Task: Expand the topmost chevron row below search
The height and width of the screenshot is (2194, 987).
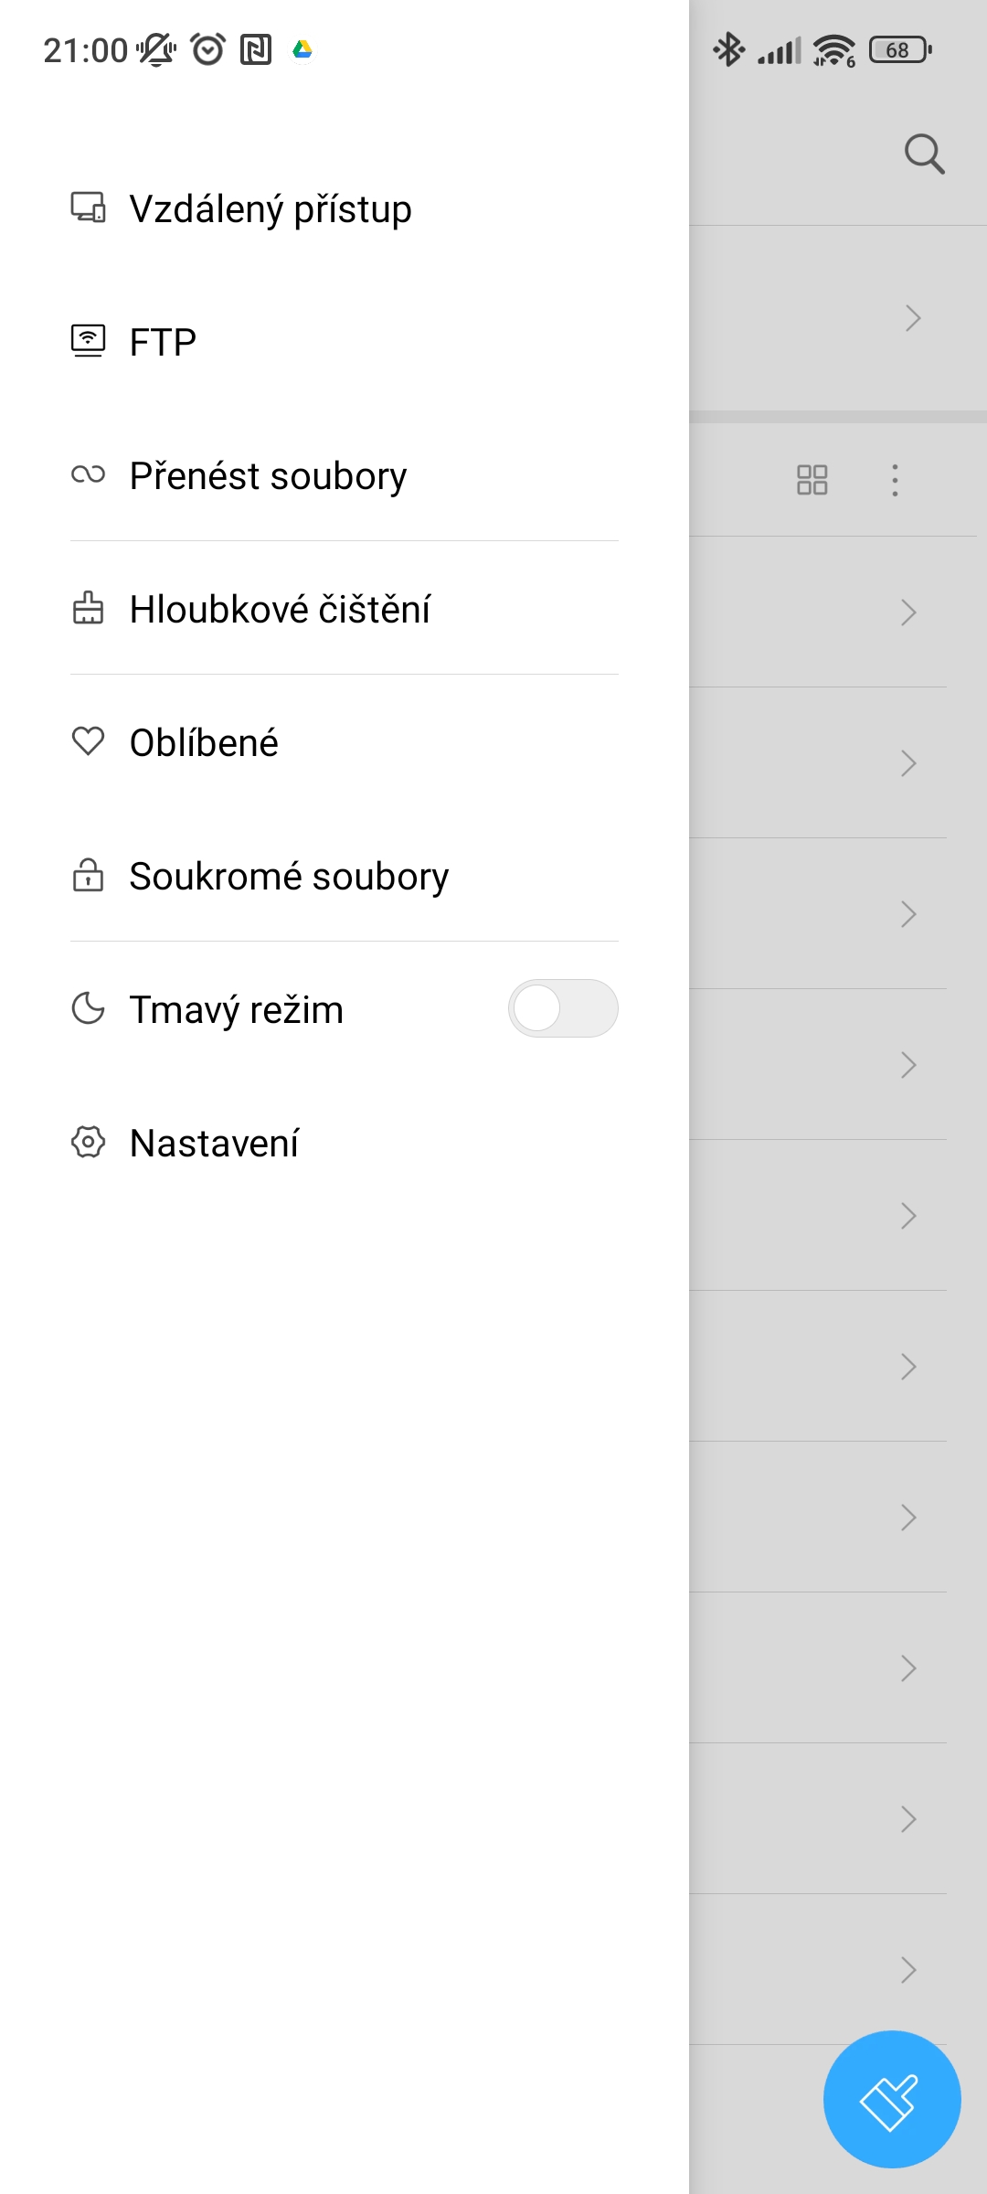Action: click(x=912, y=318)
